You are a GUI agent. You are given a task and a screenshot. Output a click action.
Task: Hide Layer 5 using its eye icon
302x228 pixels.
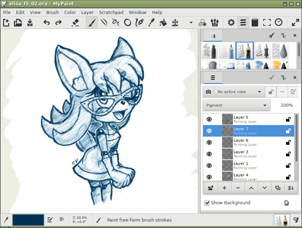point(209,119)
